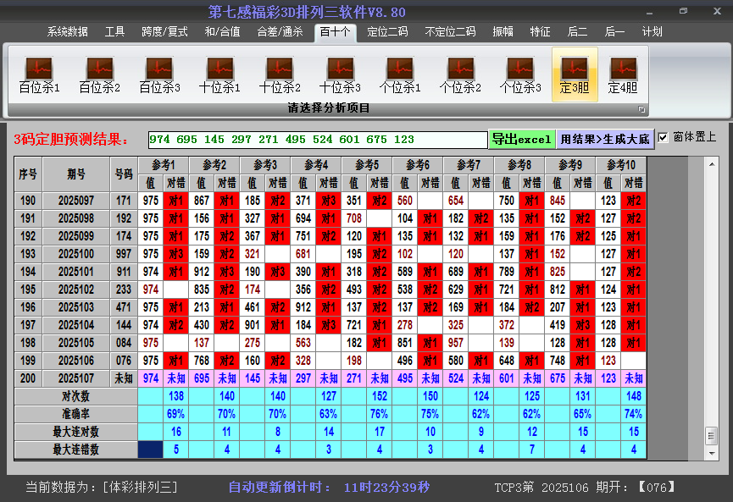Select period cell 2025102
Screen dimensions: 733x502
point(76,290)
